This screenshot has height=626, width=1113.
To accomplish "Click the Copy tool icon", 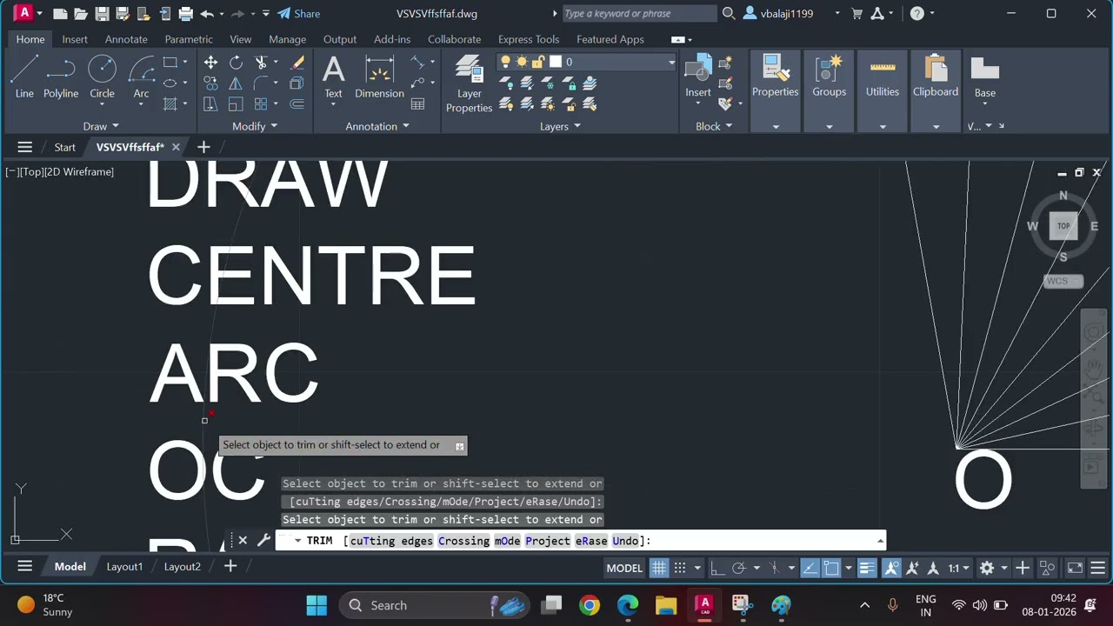I will [x=210, y=83].
